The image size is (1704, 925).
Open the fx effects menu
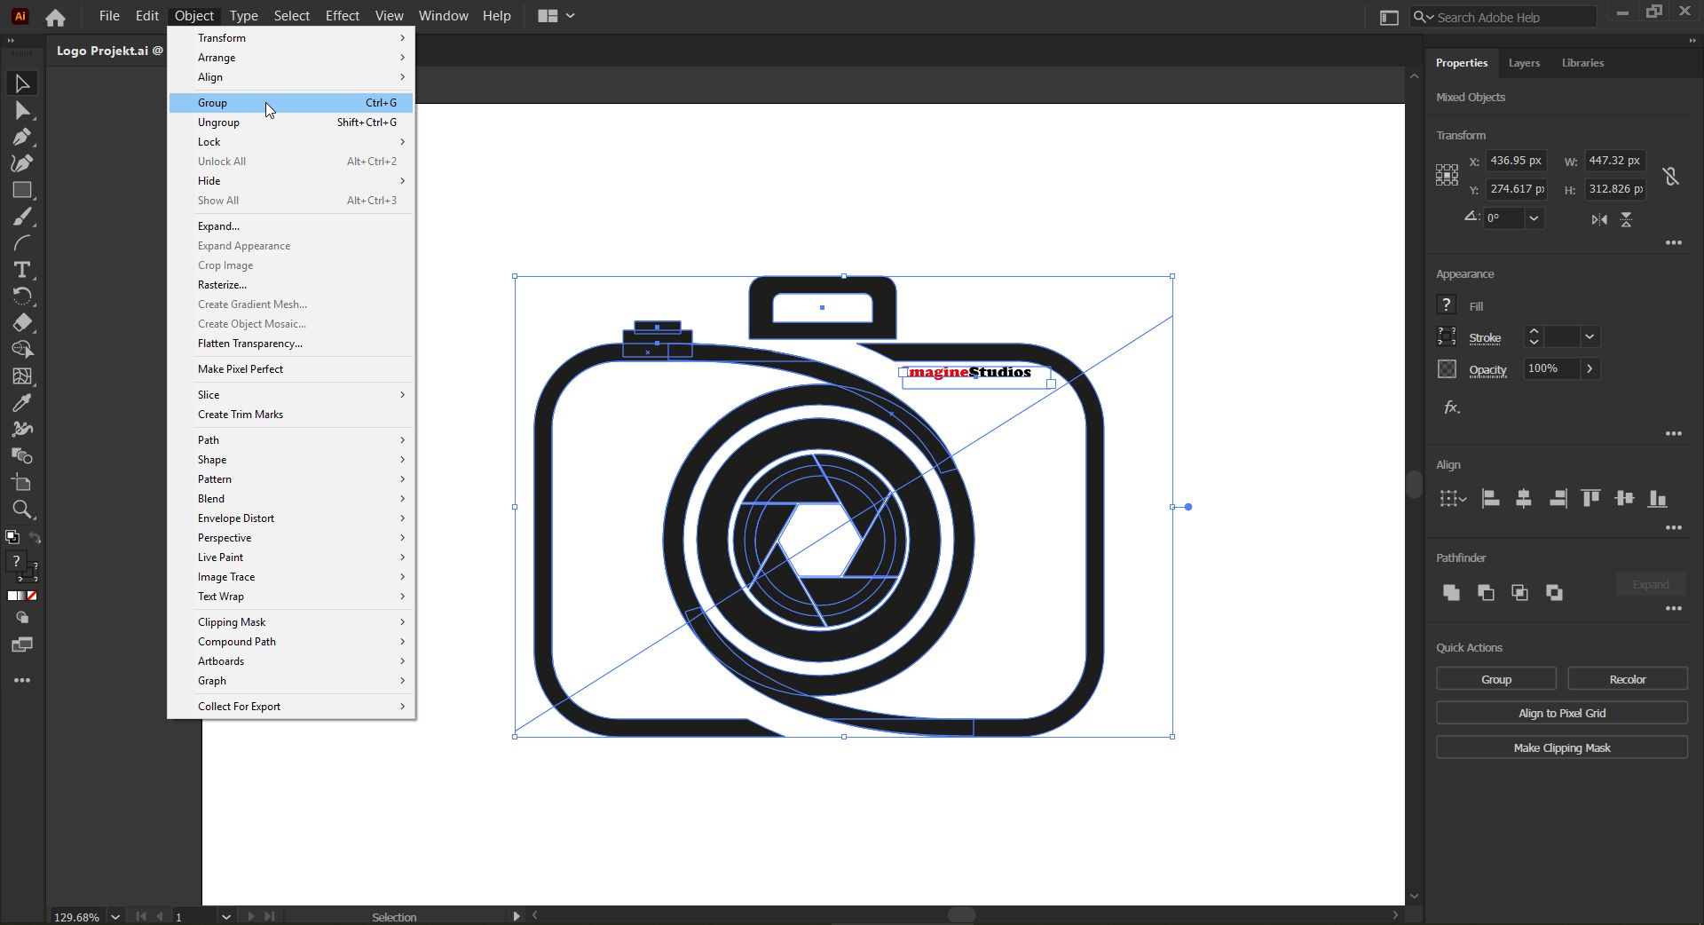click(1452, 407)
